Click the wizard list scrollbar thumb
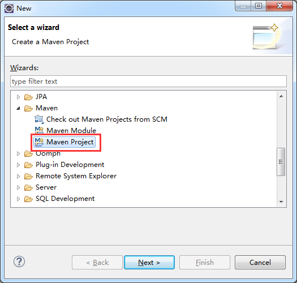This screenshot has height=283, width=297. point(281,162)
